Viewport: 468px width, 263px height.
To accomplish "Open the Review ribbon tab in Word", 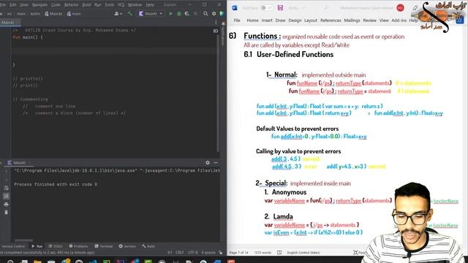I will (369, 20).
